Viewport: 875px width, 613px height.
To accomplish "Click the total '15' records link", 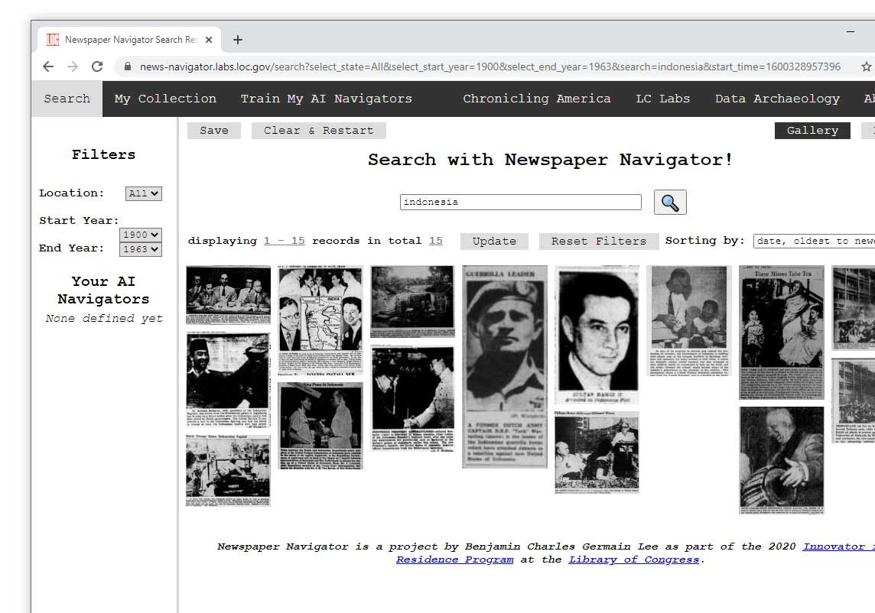I will tap(436, 241).
